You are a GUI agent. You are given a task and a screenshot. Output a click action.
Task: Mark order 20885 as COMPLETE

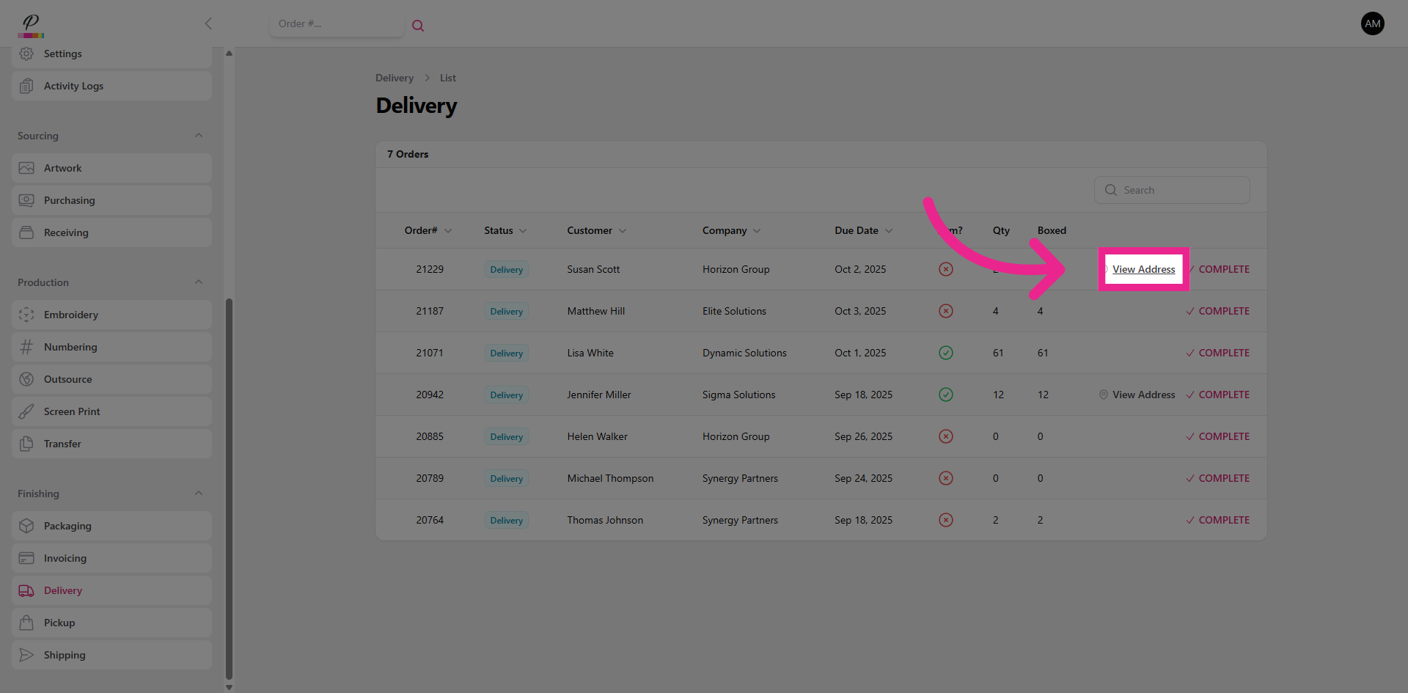click(x=1217, y=436)
